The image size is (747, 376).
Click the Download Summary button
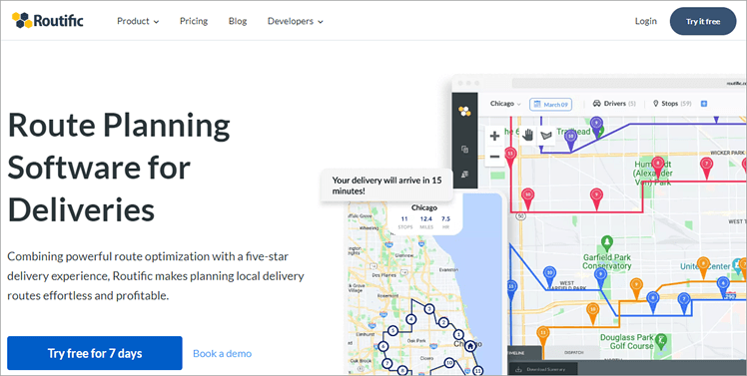click(543, 369)
